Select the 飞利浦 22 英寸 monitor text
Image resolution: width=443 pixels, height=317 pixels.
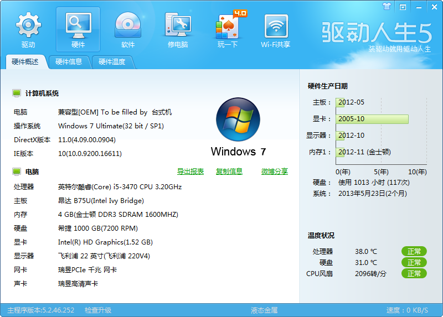click(104, 256)
